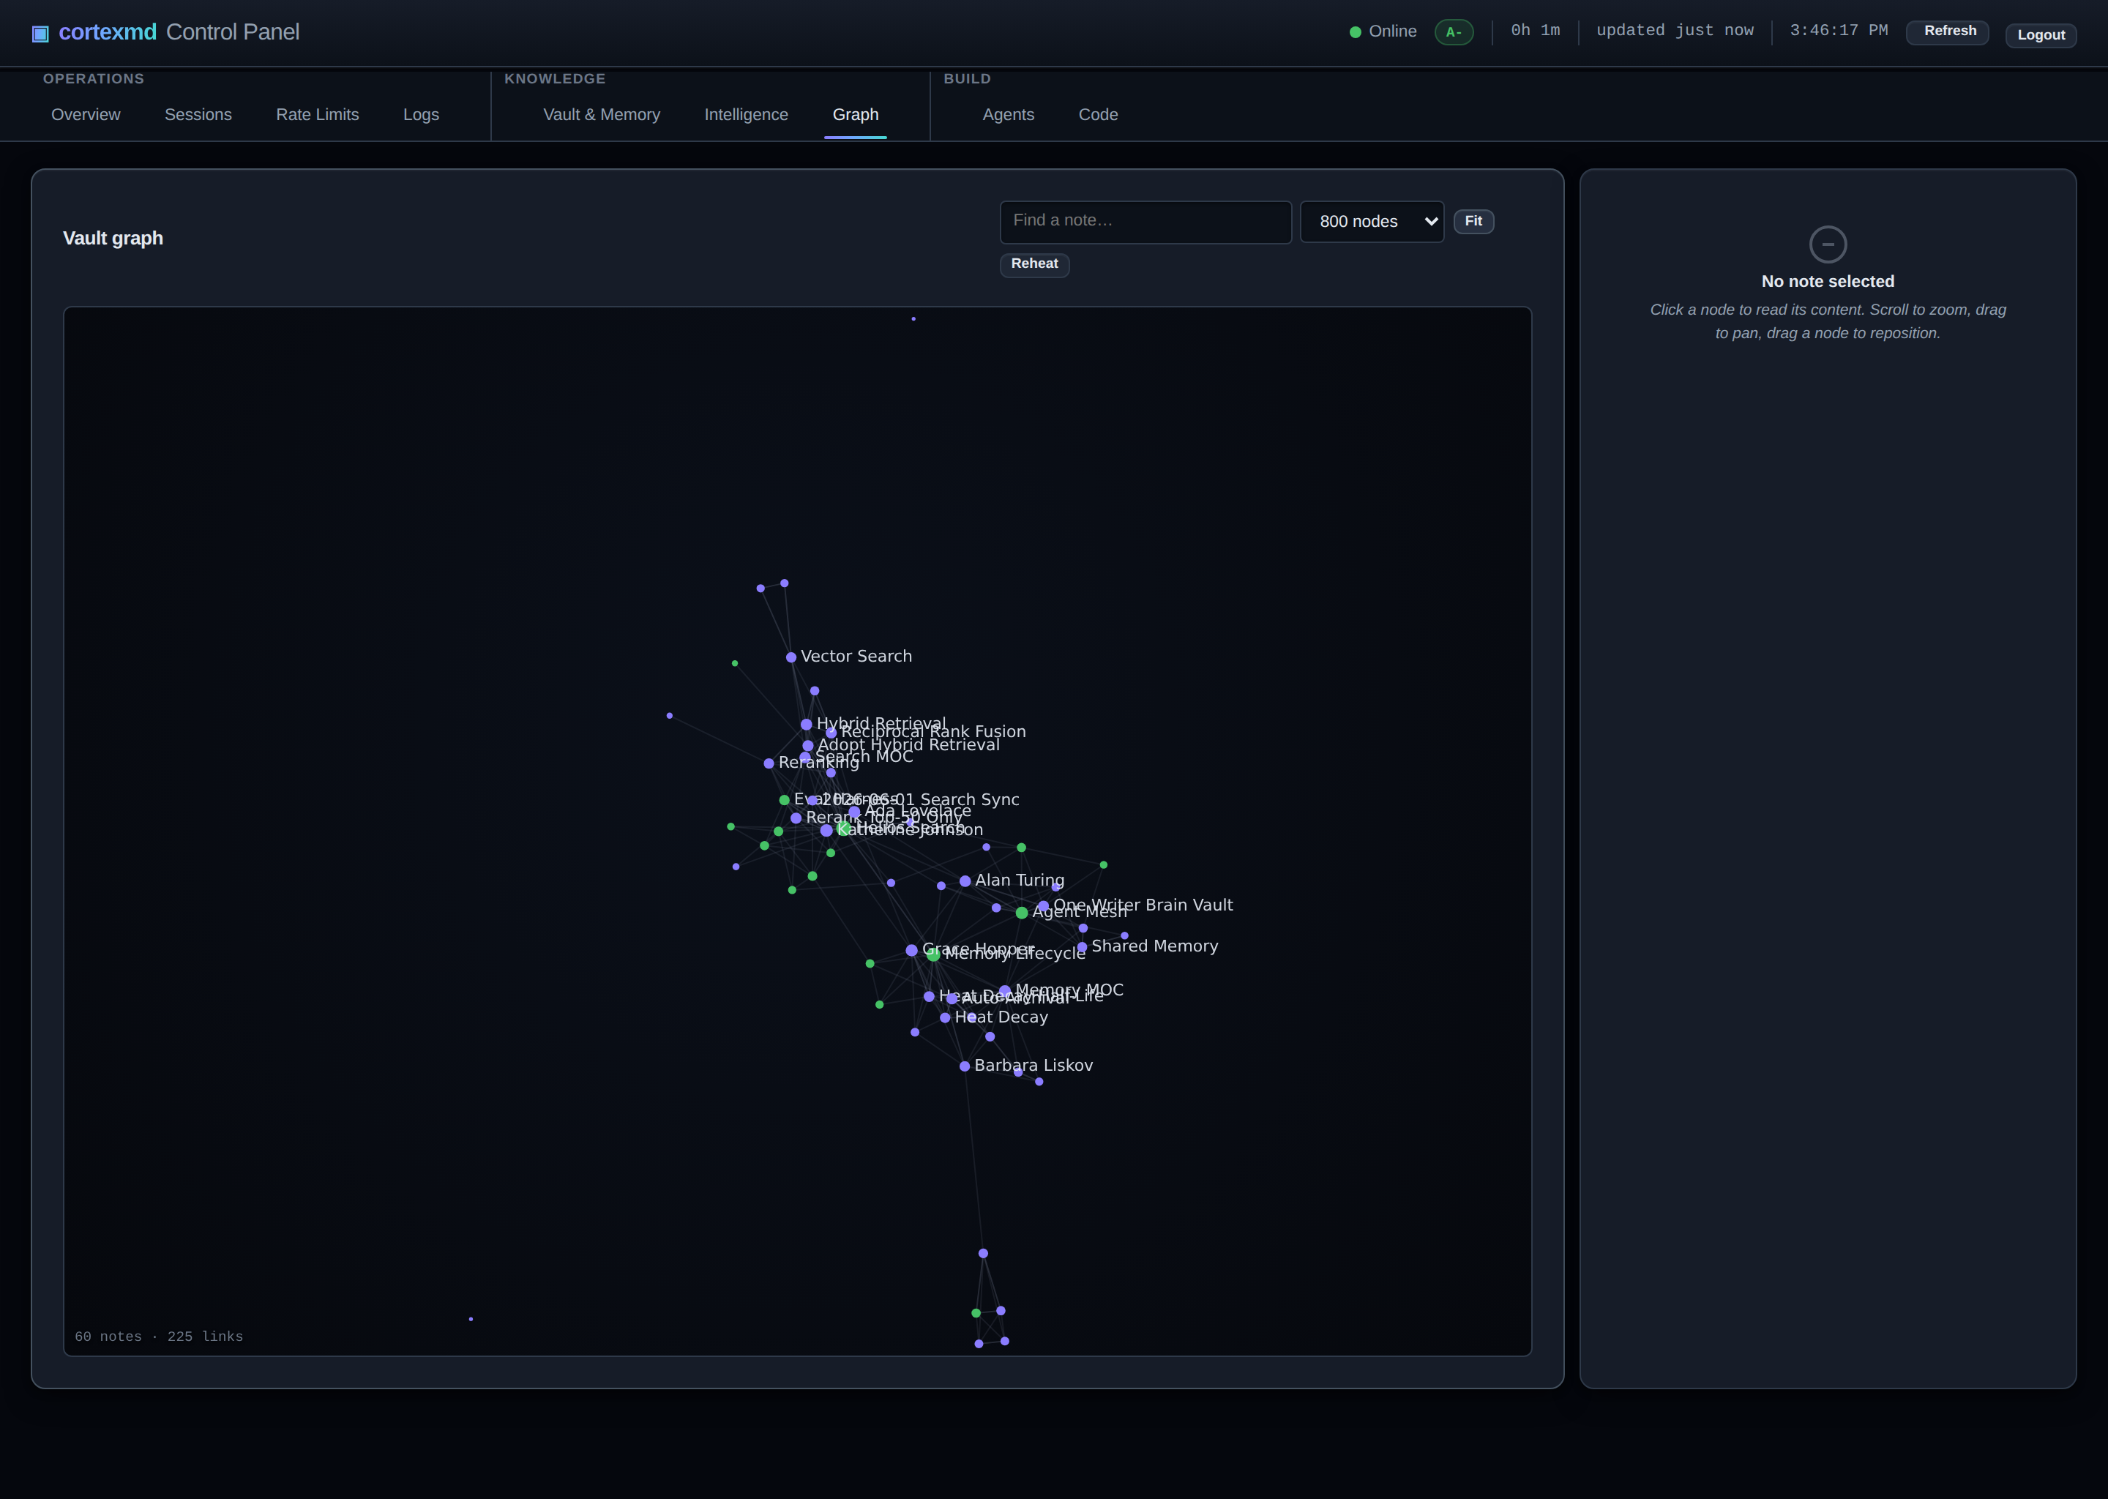Open the Overview tab

coord(86,114)
